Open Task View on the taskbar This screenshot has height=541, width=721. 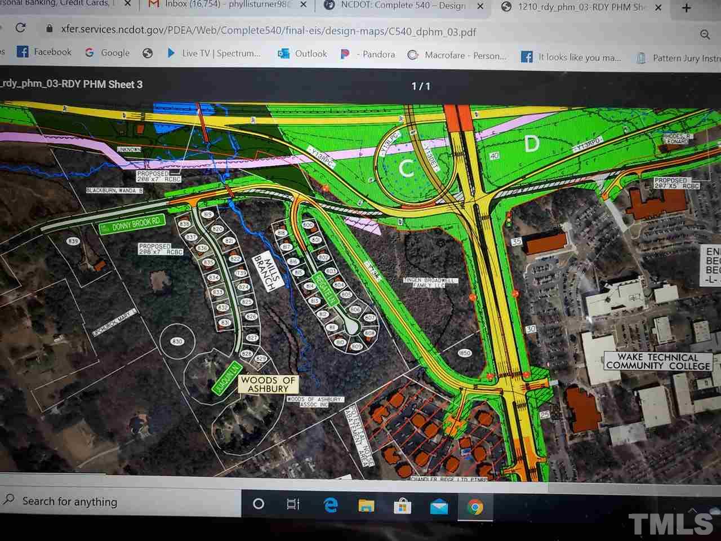tap(293, 504)
